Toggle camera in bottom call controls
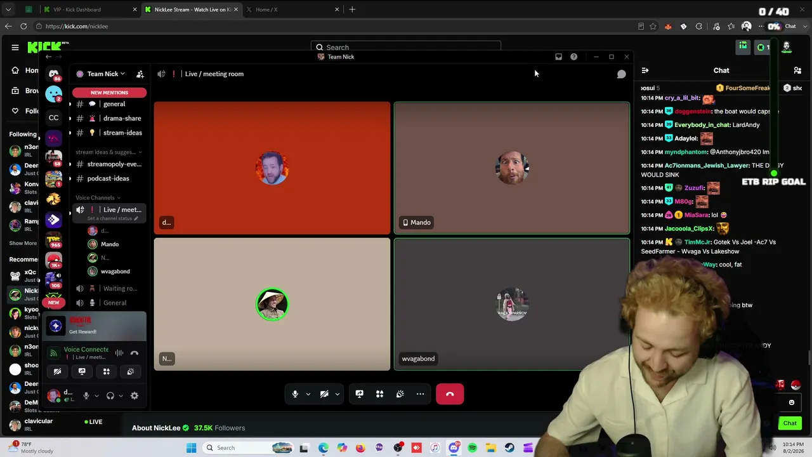Viewport: 812px width, 457px height. [324, 394]
